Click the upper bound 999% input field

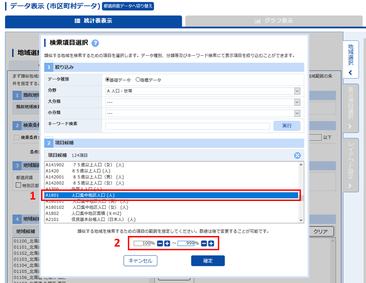pos(186,243)
